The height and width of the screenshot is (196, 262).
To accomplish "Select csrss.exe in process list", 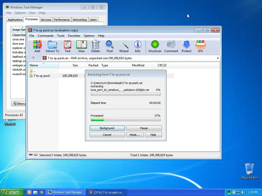I will point(18,39).
